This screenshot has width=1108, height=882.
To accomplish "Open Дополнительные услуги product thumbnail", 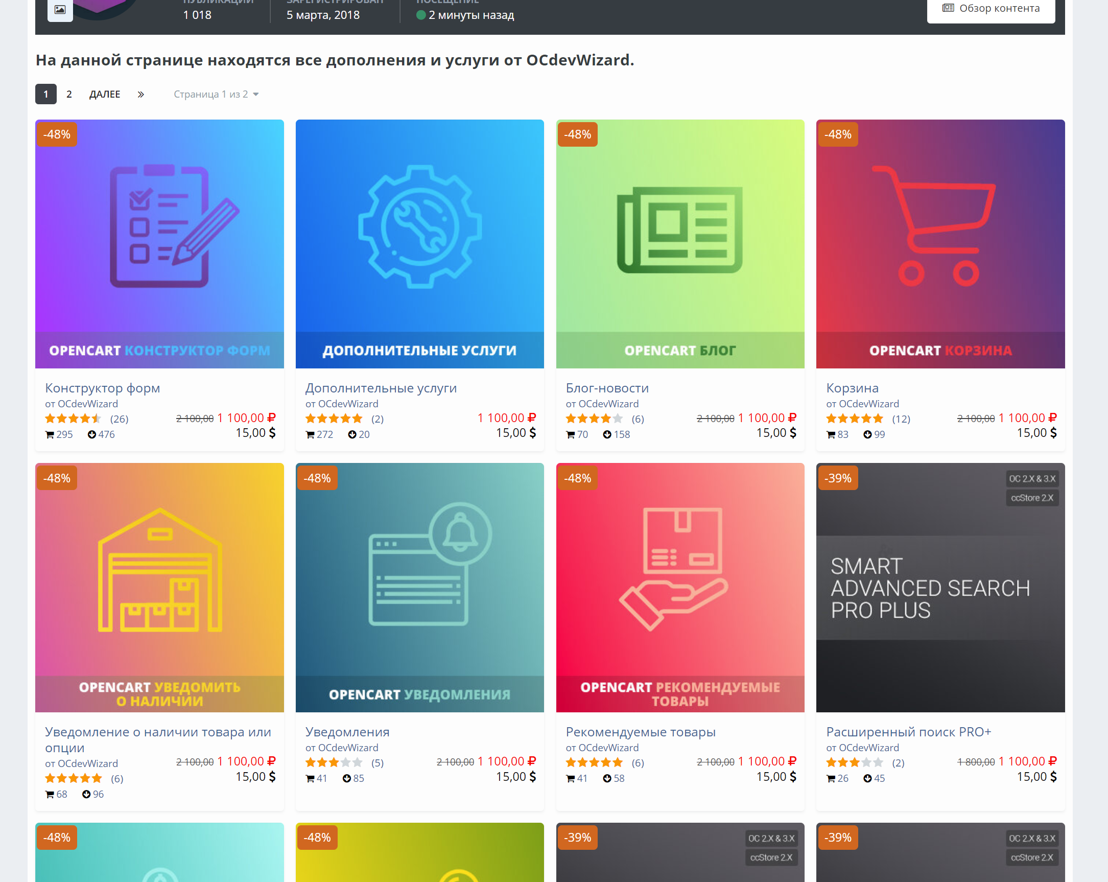I will point(419,244).
